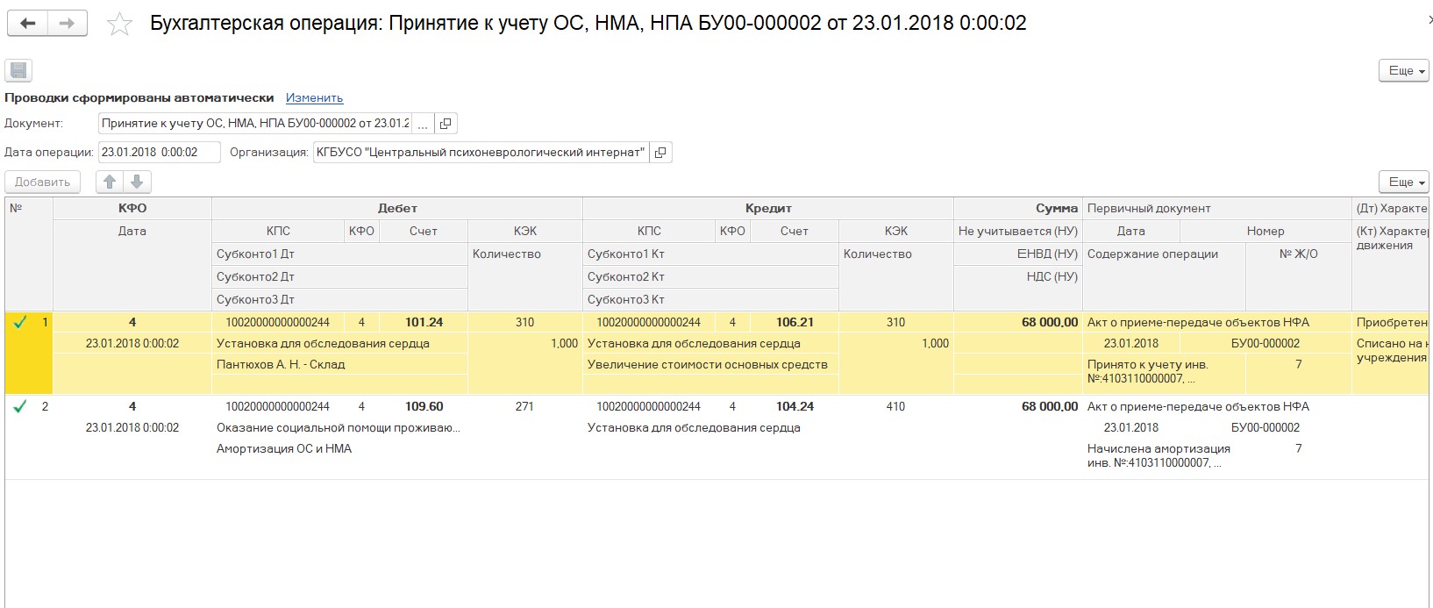
Task: Open the table's Еще dropdown menu
Action: point(1405,182)
